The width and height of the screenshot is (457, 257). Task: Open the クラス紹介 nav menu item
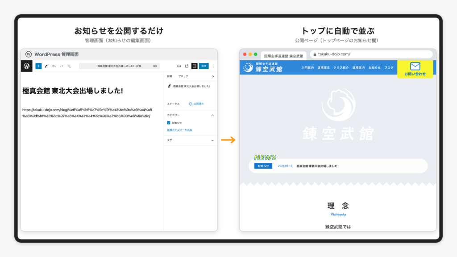pyautogui.click(x=341, y=68)
